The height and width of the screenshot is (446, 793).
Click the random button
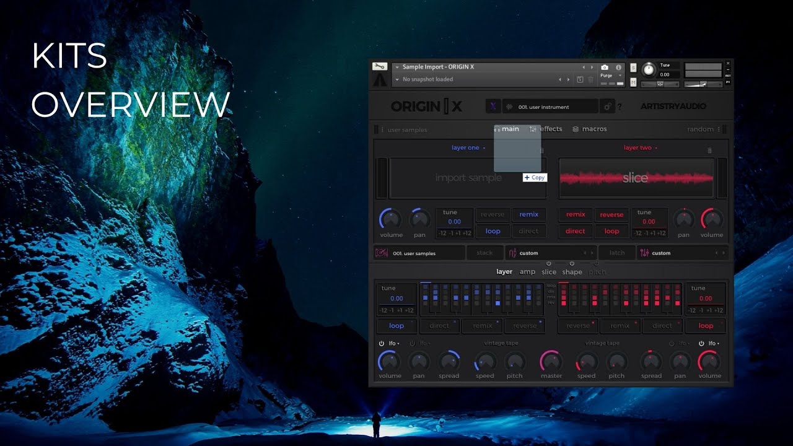point(700,129)
